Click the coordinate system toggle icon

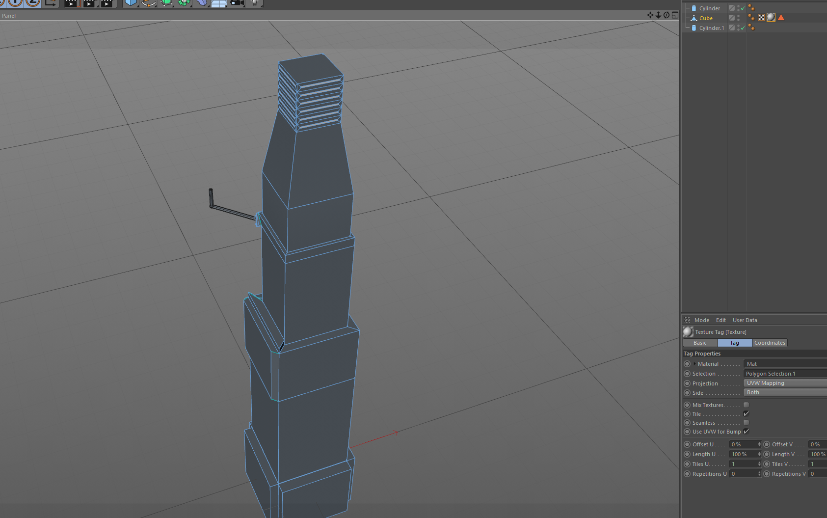point(50,2)
